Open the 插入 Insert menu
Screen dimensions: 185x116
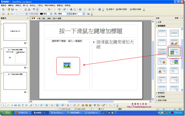25,5
